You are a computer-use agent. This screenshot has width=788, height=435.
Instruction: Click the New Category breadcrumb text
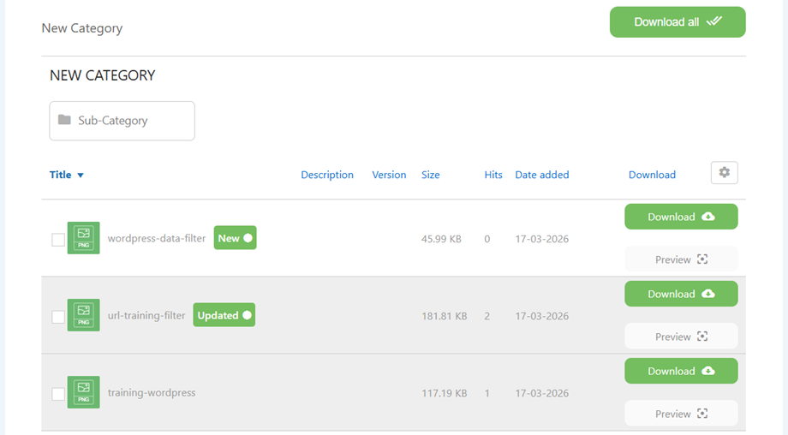point(81,28)
